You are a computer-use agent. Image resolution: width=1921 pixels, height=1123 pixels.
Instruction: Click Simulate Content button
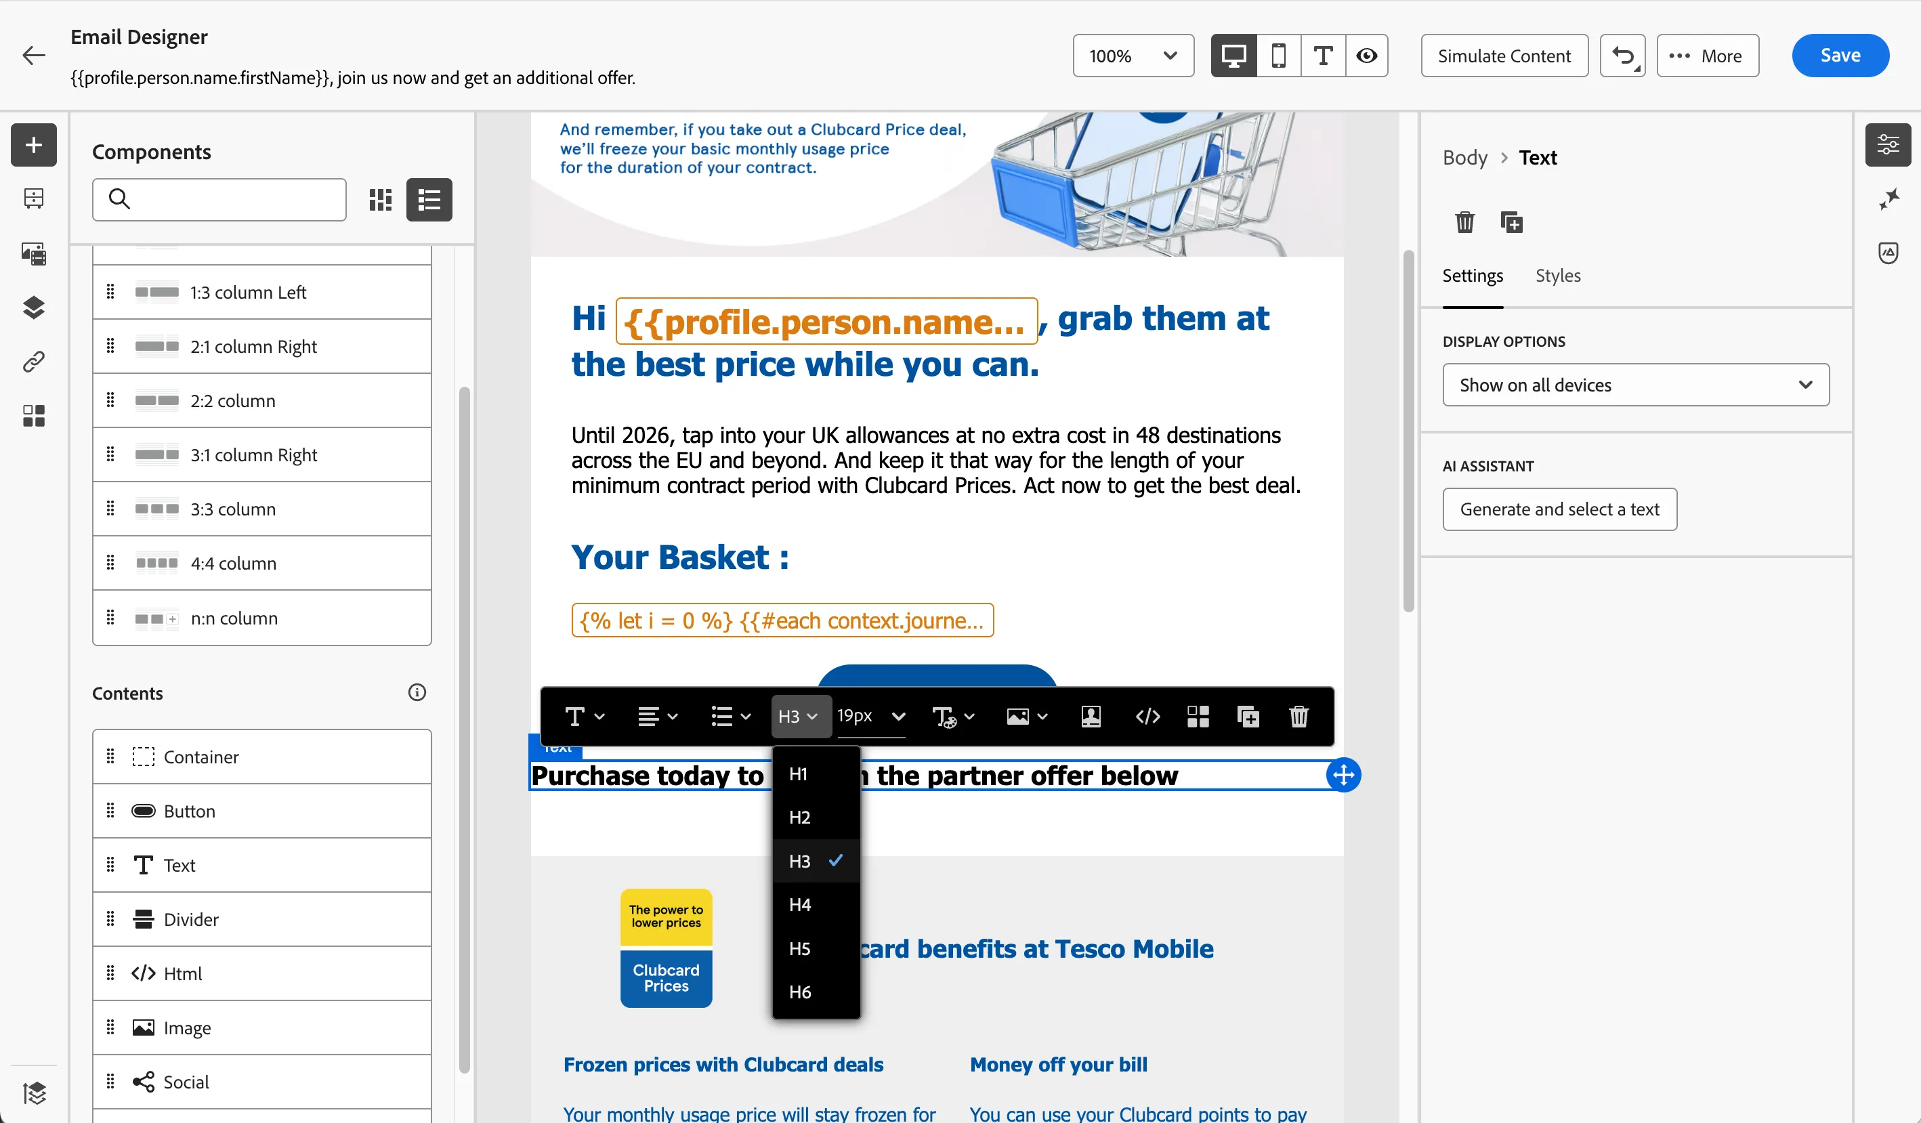tap(1504, 56)
